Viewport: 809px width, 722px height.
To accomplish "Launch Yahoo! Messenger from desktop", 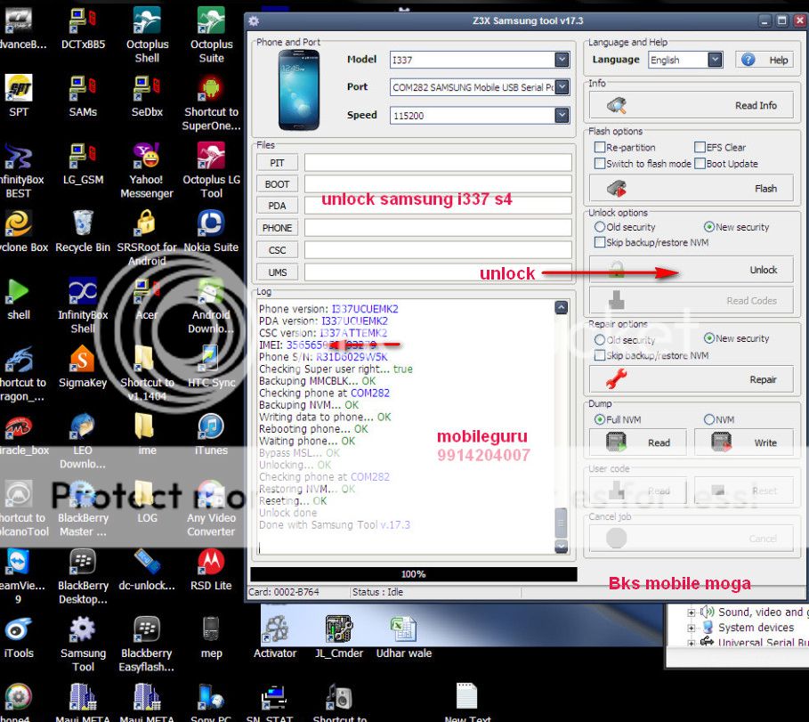I will [147, 170].
